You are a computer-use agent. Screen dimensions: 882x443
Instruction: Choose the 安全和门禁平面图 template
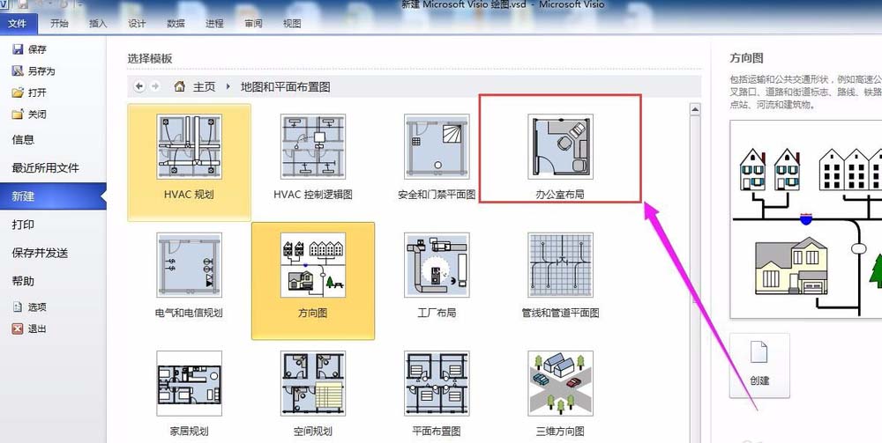[437, 162]
